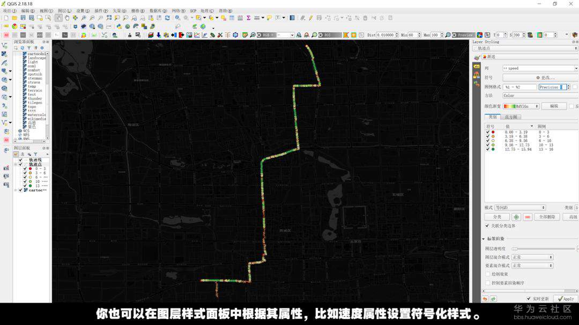
Task: Click the 分类 classify button
Action: (497, 217)
